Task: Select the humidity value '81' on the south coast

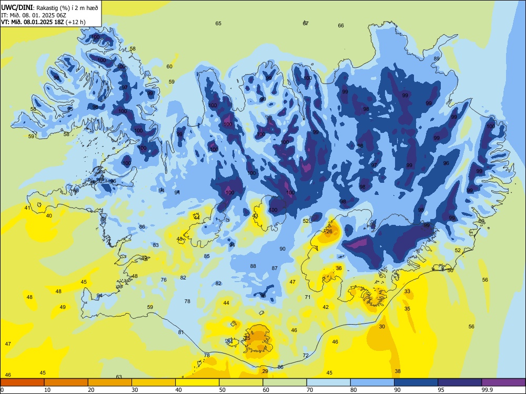Action: [181, 333]
